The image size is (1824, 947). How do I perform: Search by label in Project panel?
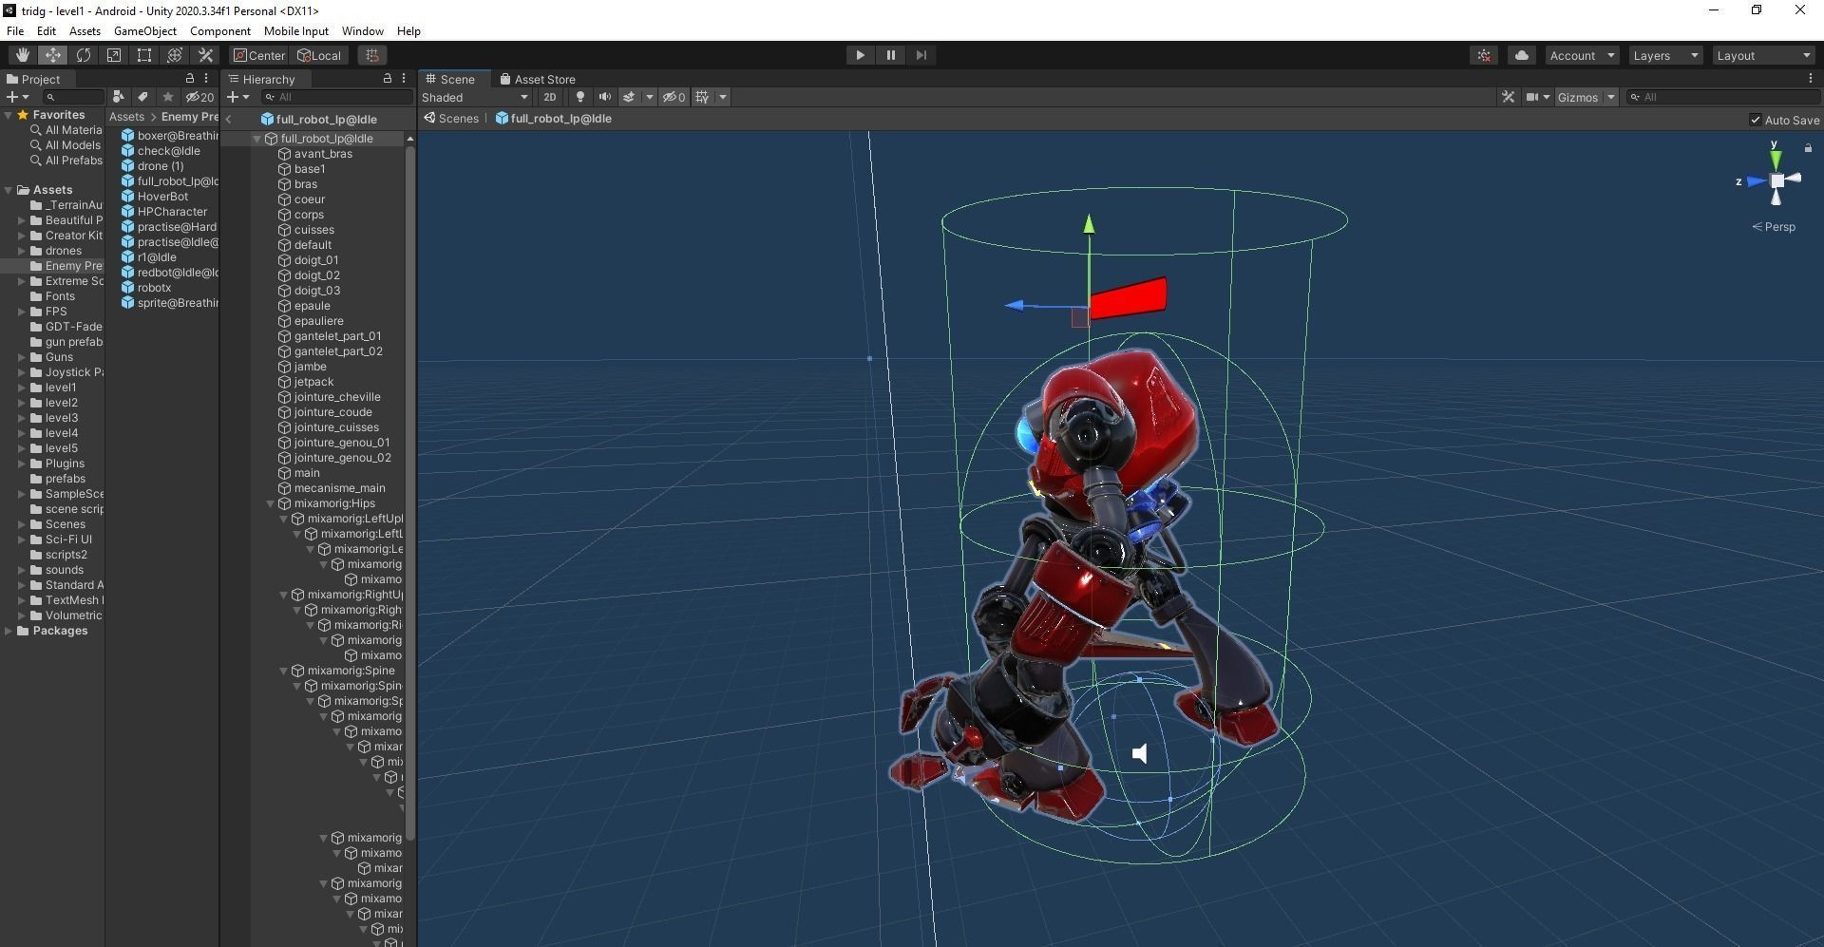click(142, 97)
